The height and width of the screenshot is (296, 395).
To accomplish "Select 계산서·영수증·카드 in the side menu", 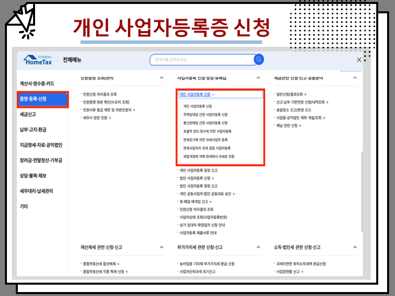I will [37, 83].
